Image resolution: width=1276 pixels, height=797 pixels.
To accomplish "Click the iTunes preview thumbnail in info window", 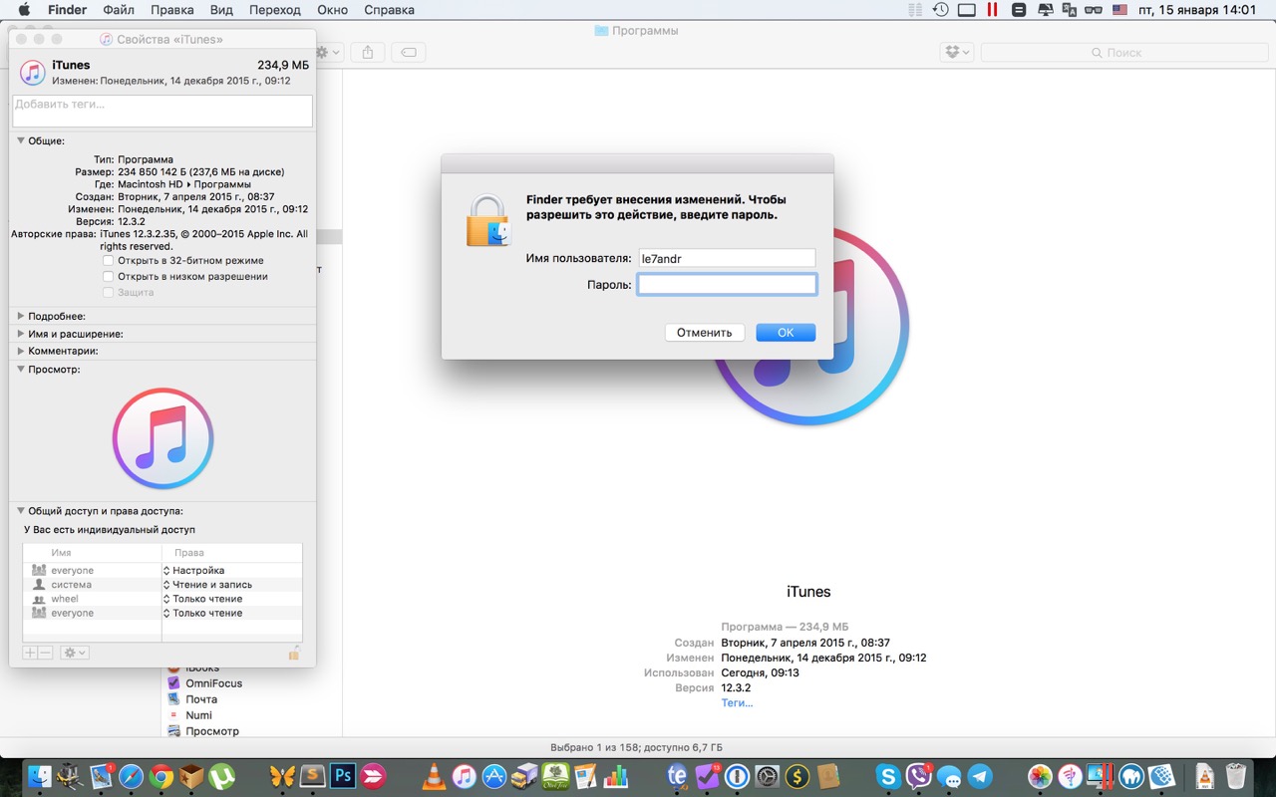I will tap(162, 438).
